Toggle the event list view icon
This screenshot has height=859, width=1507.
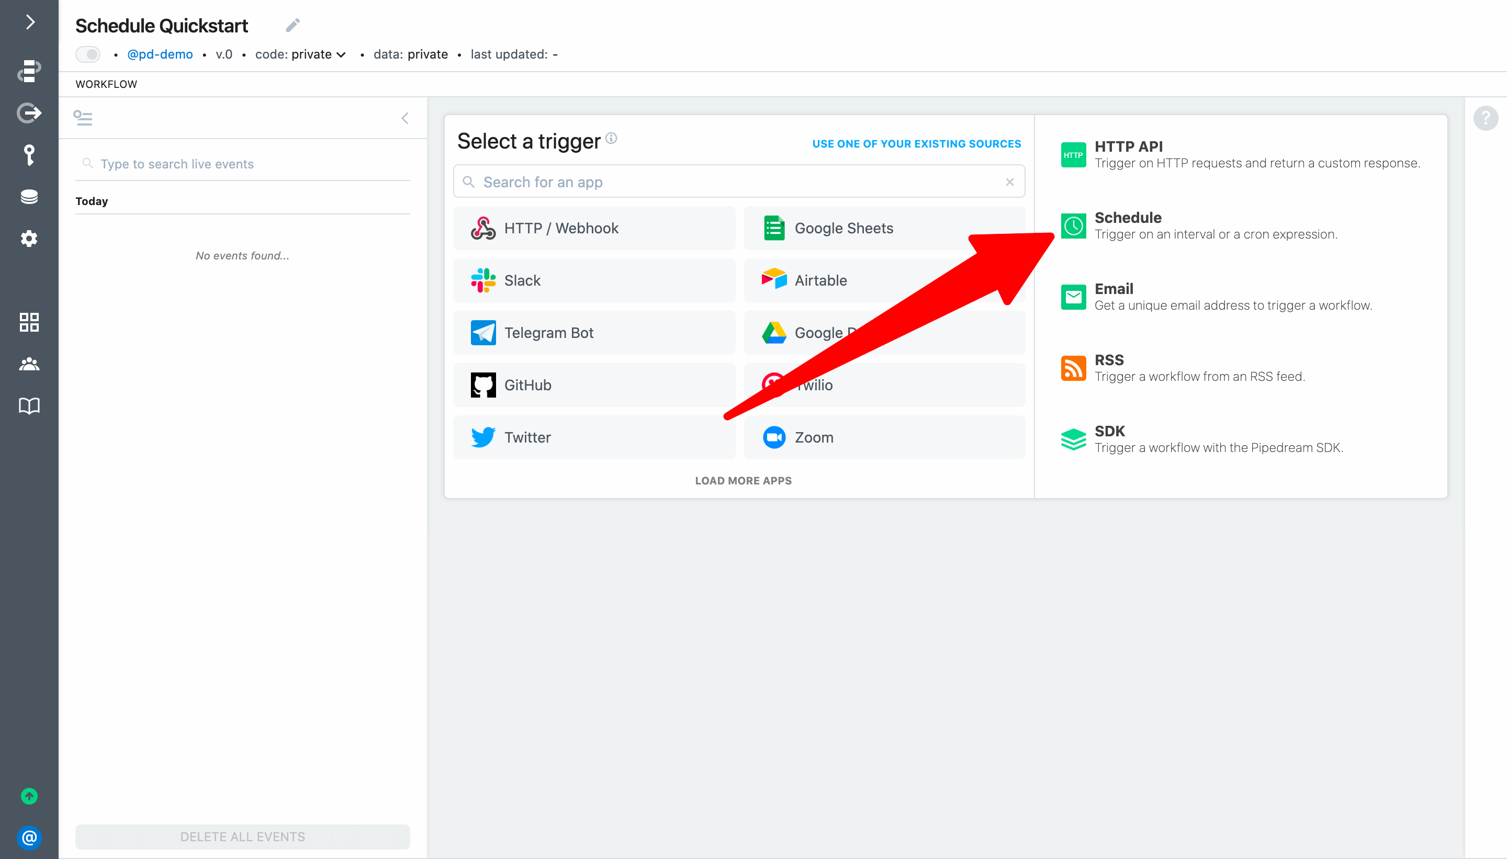point(83,118)
